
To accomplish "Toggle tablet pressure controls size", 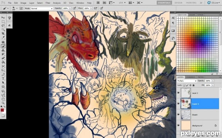I will point(101,8).
